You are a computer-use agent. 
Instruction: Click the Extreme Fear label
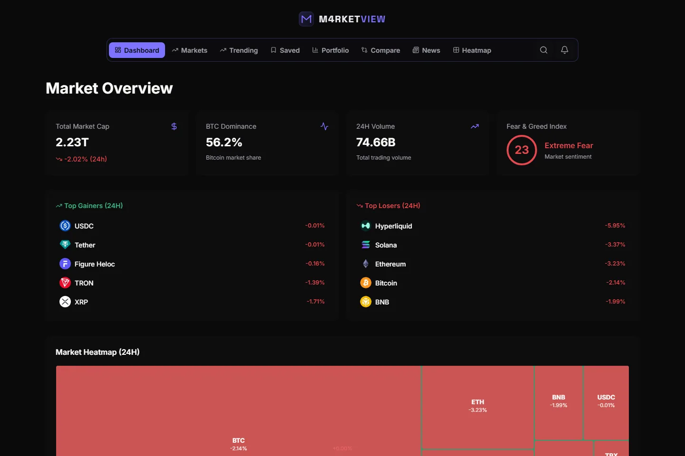tap(569, 145)
